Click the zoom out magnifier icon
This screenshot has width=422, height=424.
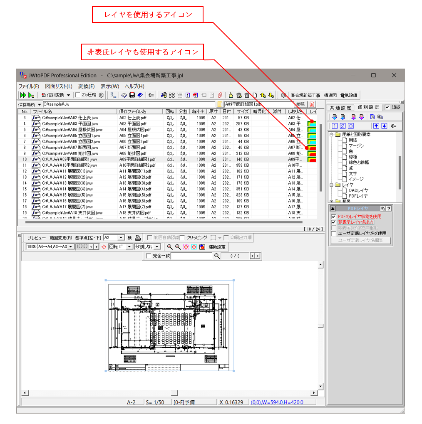pos(178,247)
